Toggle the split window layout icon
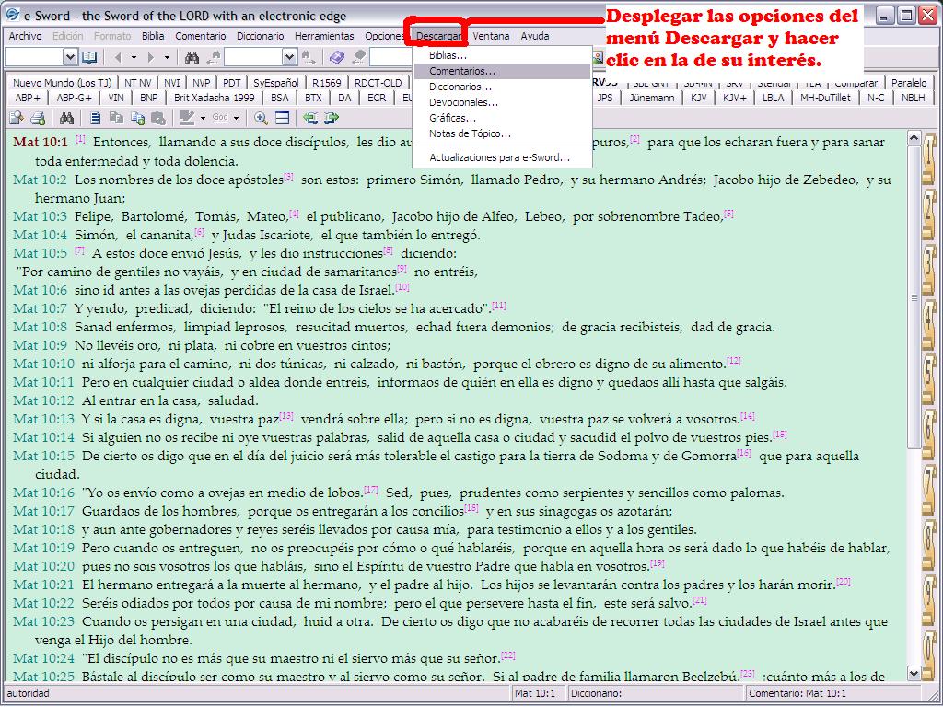 [x=282, y=119]
